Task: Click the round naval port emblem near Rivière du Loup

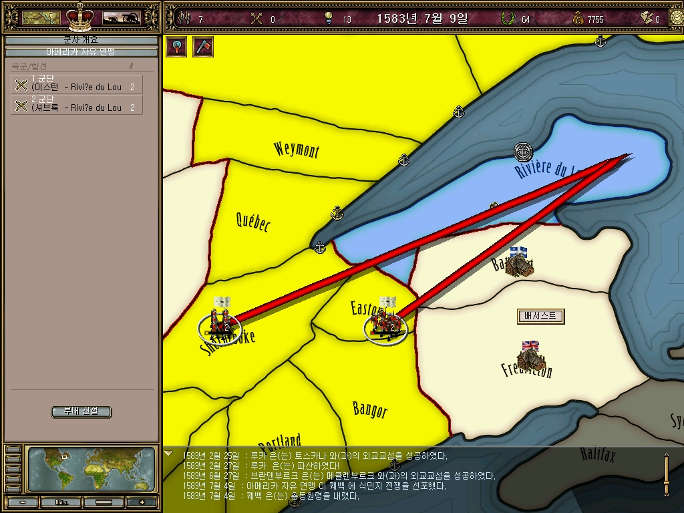Action: point(522,152)
